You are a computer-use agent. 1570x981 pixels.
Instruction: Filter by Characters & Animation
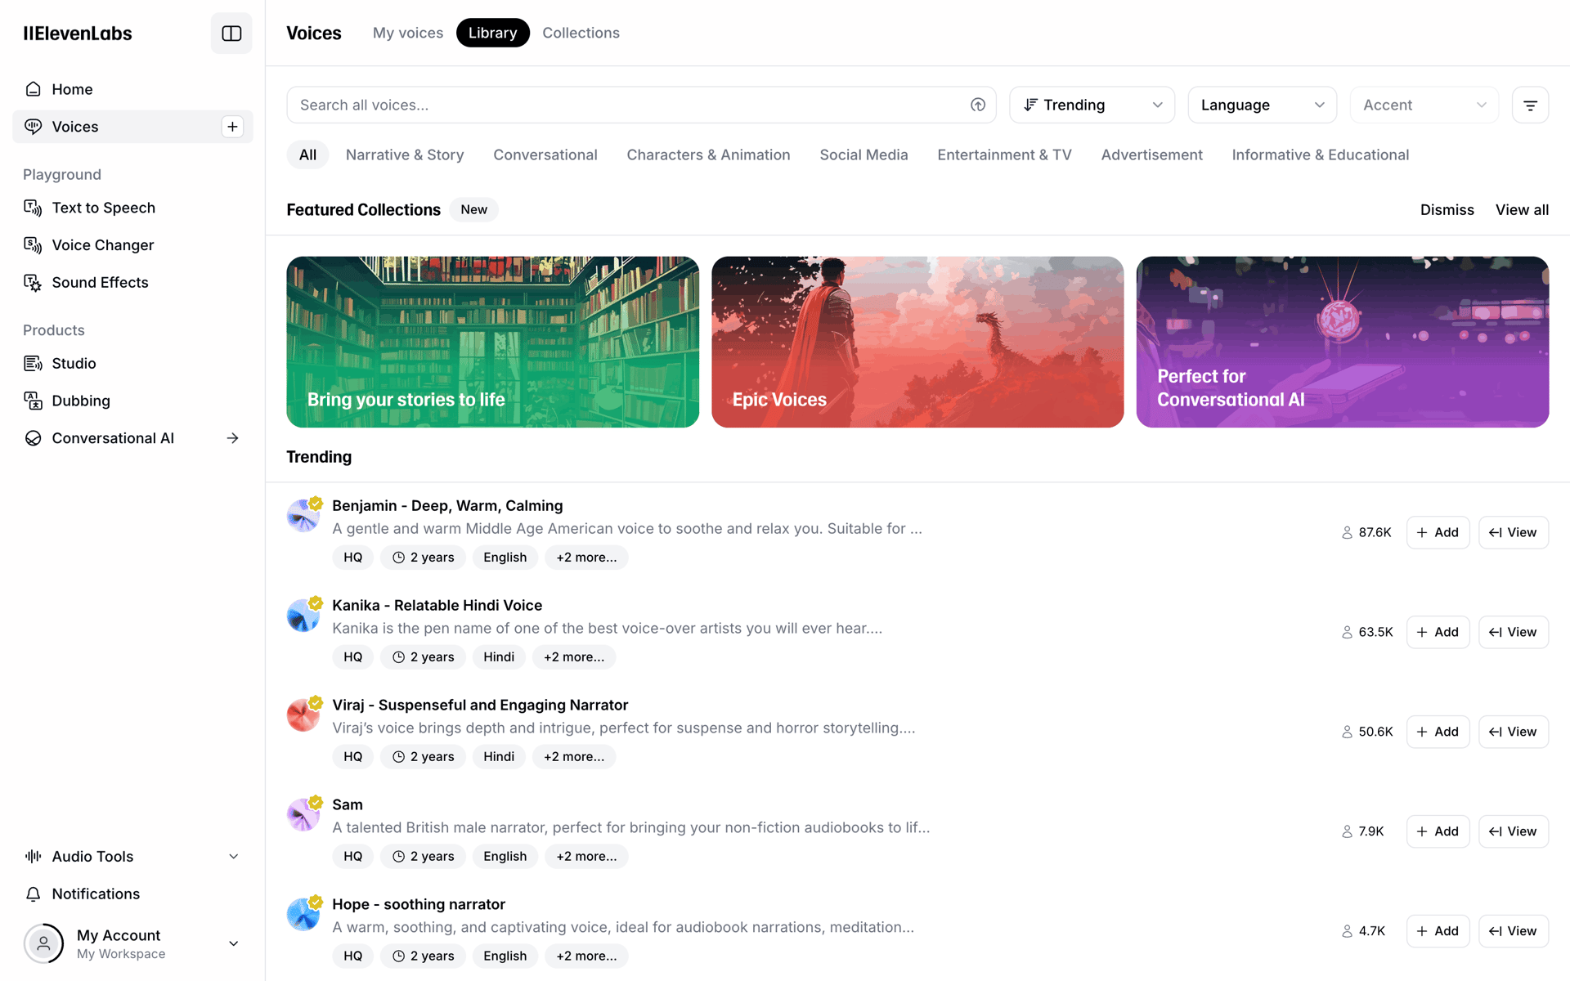point(708,155)
